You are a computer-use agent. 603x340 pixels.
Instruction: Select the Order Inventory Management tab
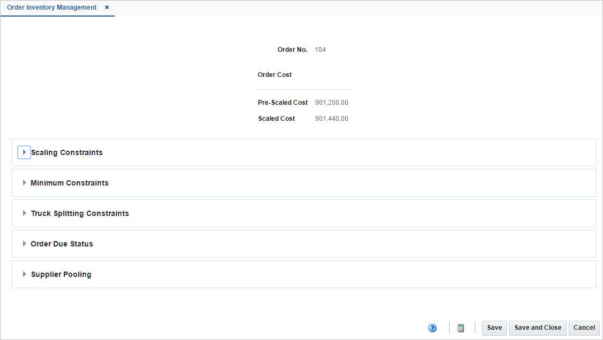pos(51,7)
